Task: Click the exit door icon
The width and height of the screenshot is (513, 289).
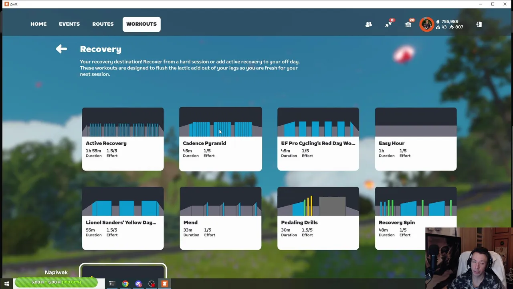Action: click(479, 24)
